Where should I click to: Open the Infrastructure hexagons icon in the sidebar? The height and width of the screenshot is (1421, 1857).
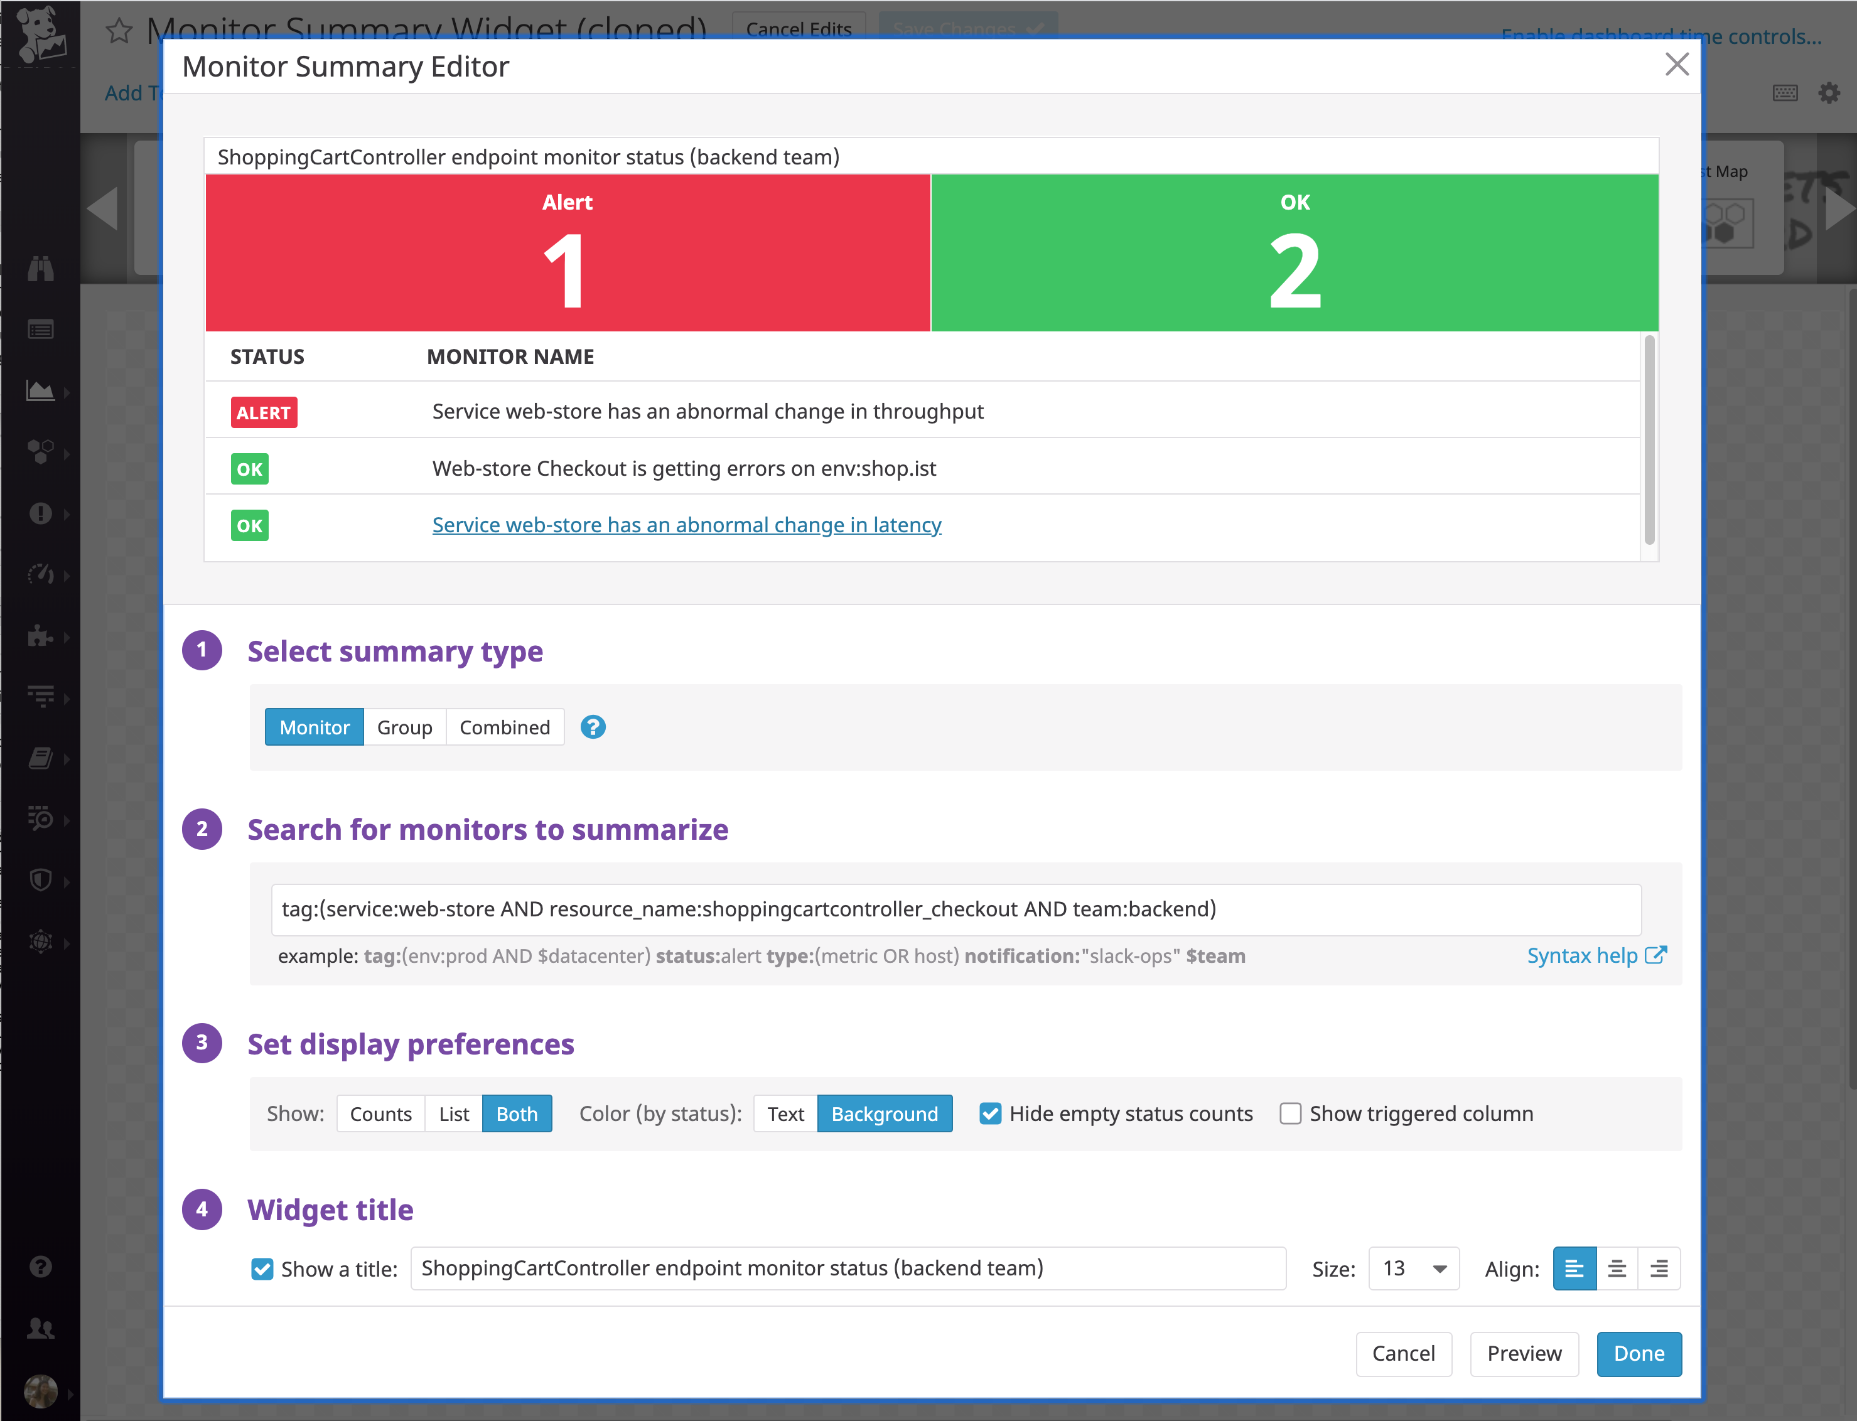(x=40, y=453)
